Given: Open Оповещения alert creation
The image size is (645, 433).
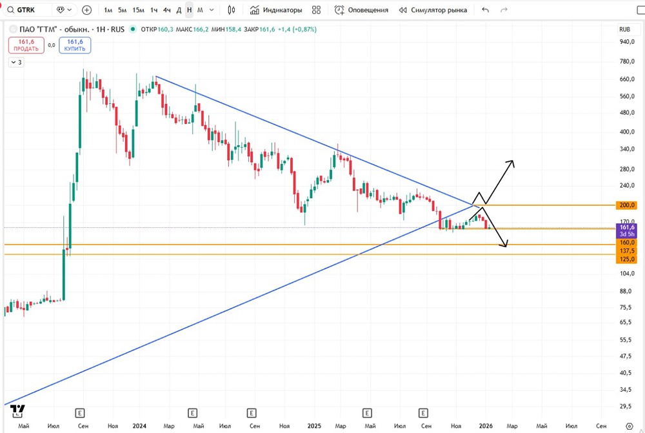Looking at the screenshot, I should 362,10.
